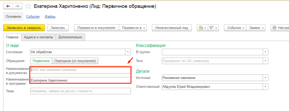This screenshot has height=111, width=289.
Task: Open the События navigation link
Action: [33, 17]
